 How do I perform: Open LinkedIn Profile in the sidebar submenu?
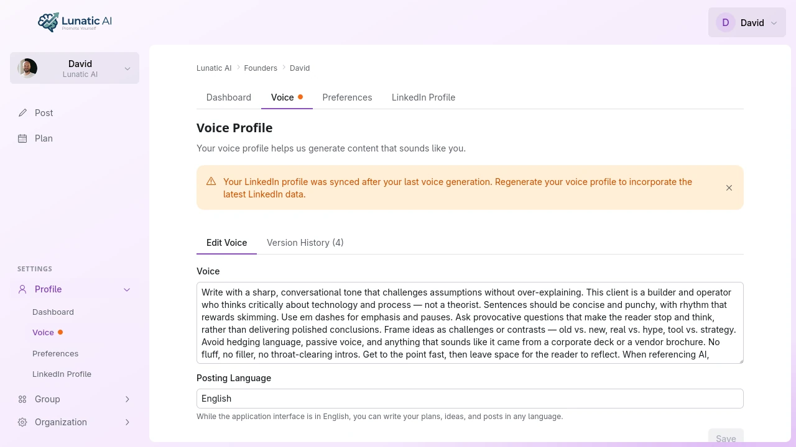[x=62, y=374]
